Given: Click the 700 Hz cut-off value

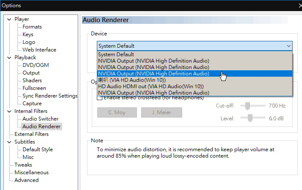Looking at the screenshot, I should click(x=277, y=106).
